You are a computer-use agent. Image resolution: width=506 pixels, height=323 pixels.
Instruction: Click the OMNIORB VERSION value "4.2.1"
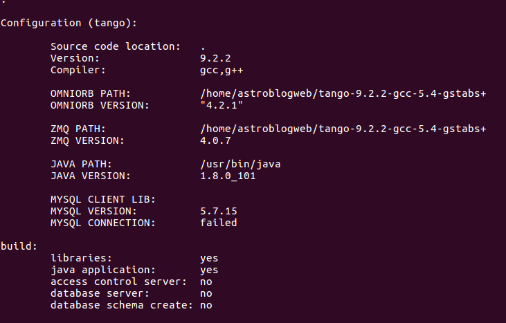click(x=222, y=105)
